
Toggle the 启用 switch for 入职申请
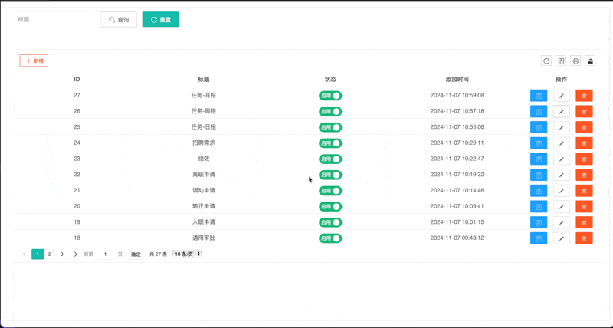(x=330, y=222)
